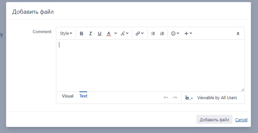Collapse the editor toolbar
Viewport: 258px width, 133px height.
pos(238,34)
